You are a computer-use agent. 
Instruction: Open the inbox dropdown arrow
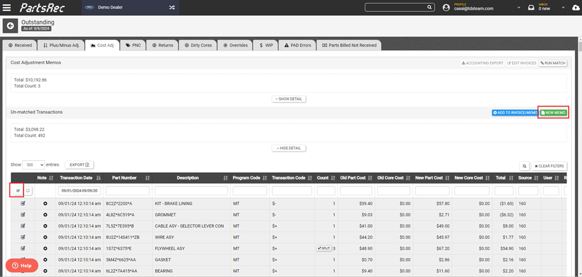coord(563,7)
